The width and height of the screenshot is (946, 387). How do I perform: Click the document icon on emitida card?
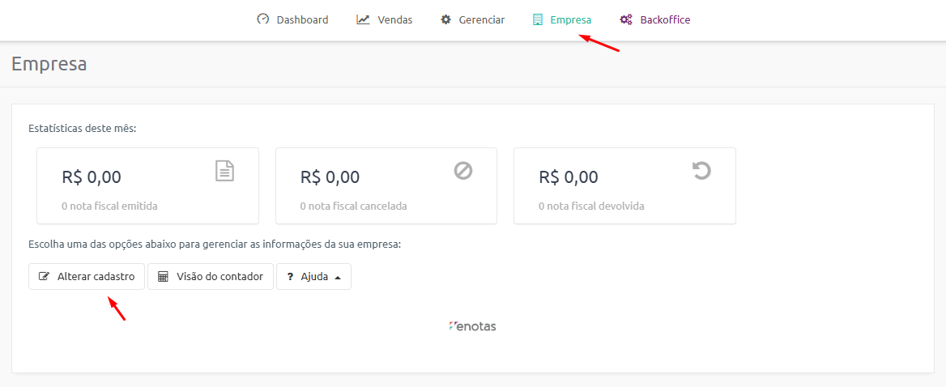(x=224, y=171)
